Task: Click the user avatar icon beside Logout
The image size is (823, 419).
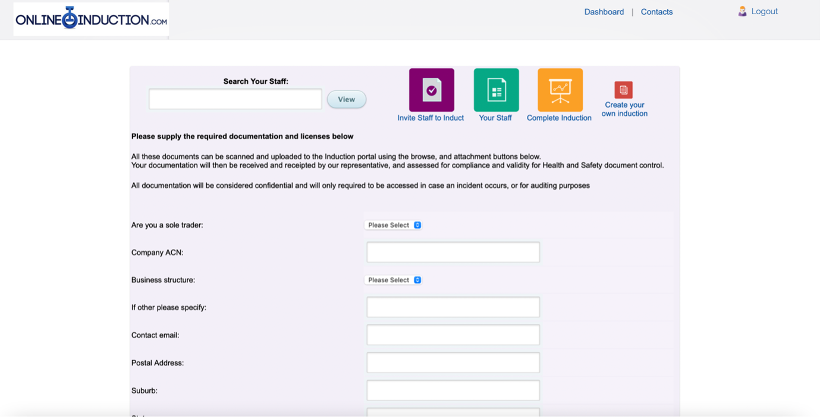Action: 742,11
